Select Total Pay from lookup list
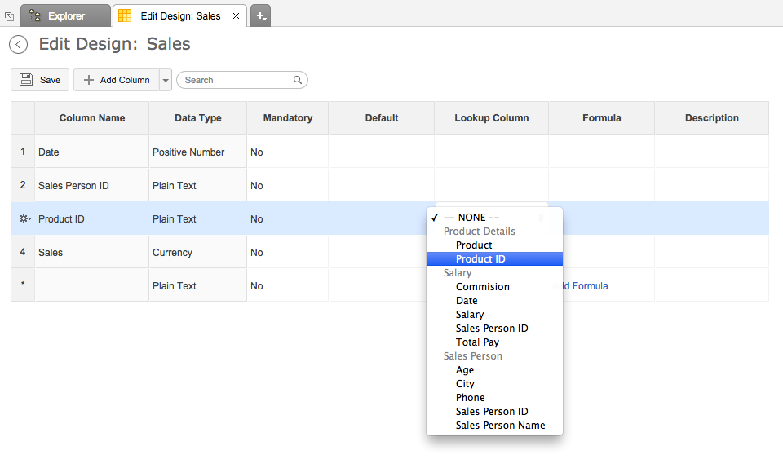The width and height of the screenshot is (783, 459). click(x=477, y=342)
